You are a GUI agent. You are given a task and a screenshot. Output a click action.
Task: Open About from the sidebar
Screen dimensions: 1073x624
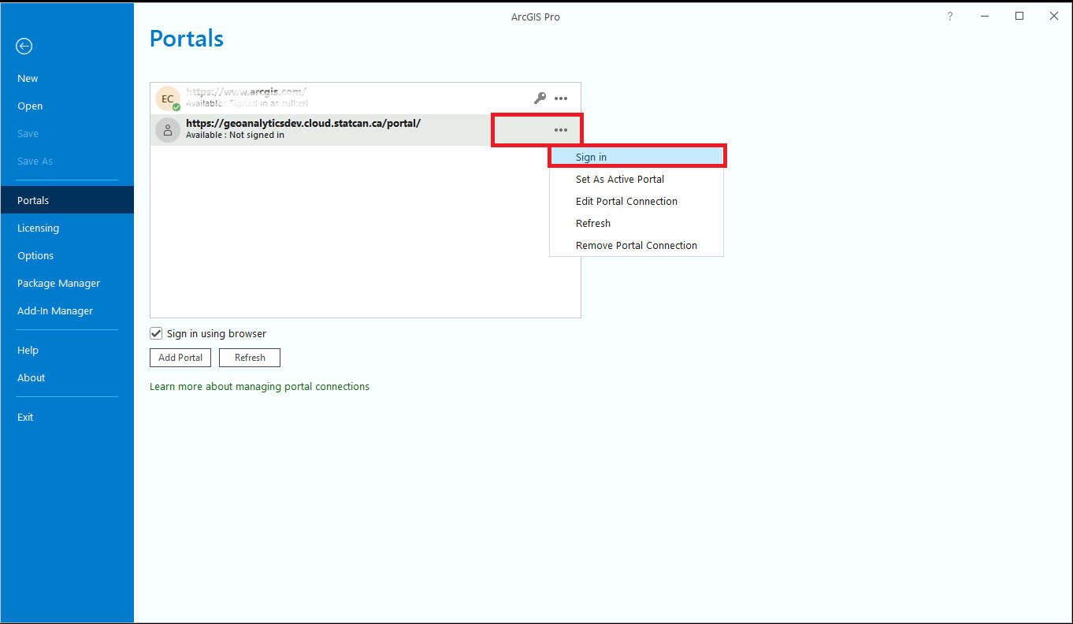click(x=67, y=378)
